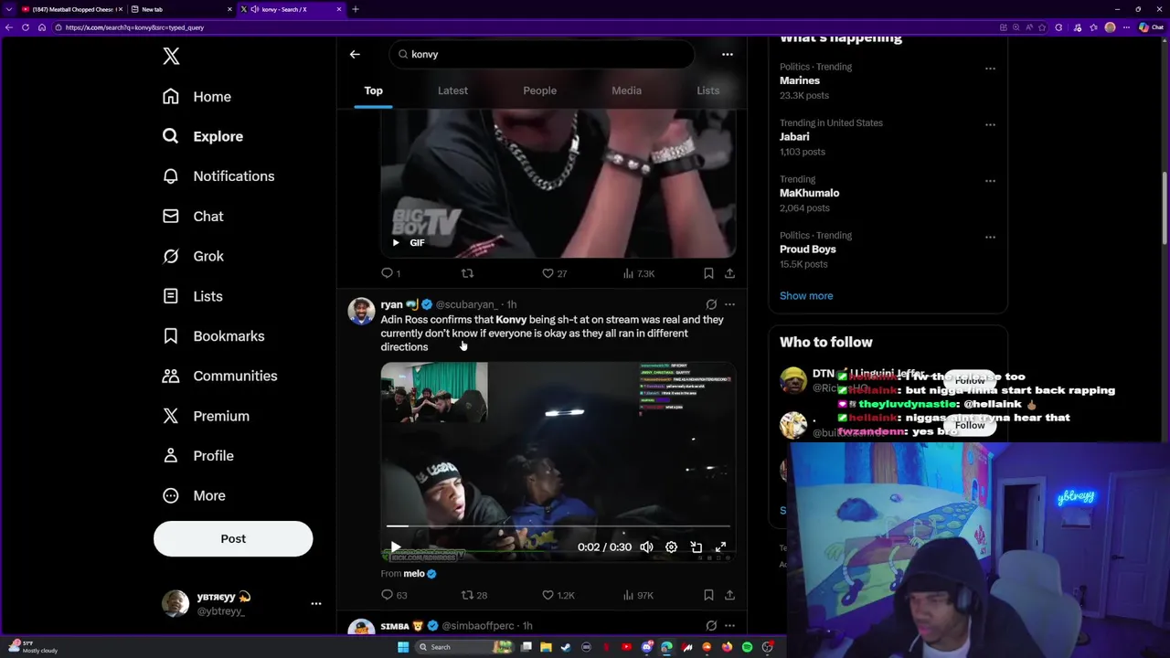Play the Adin Ross video
The image size is (1170, 658).
click(x=396, y=547)
